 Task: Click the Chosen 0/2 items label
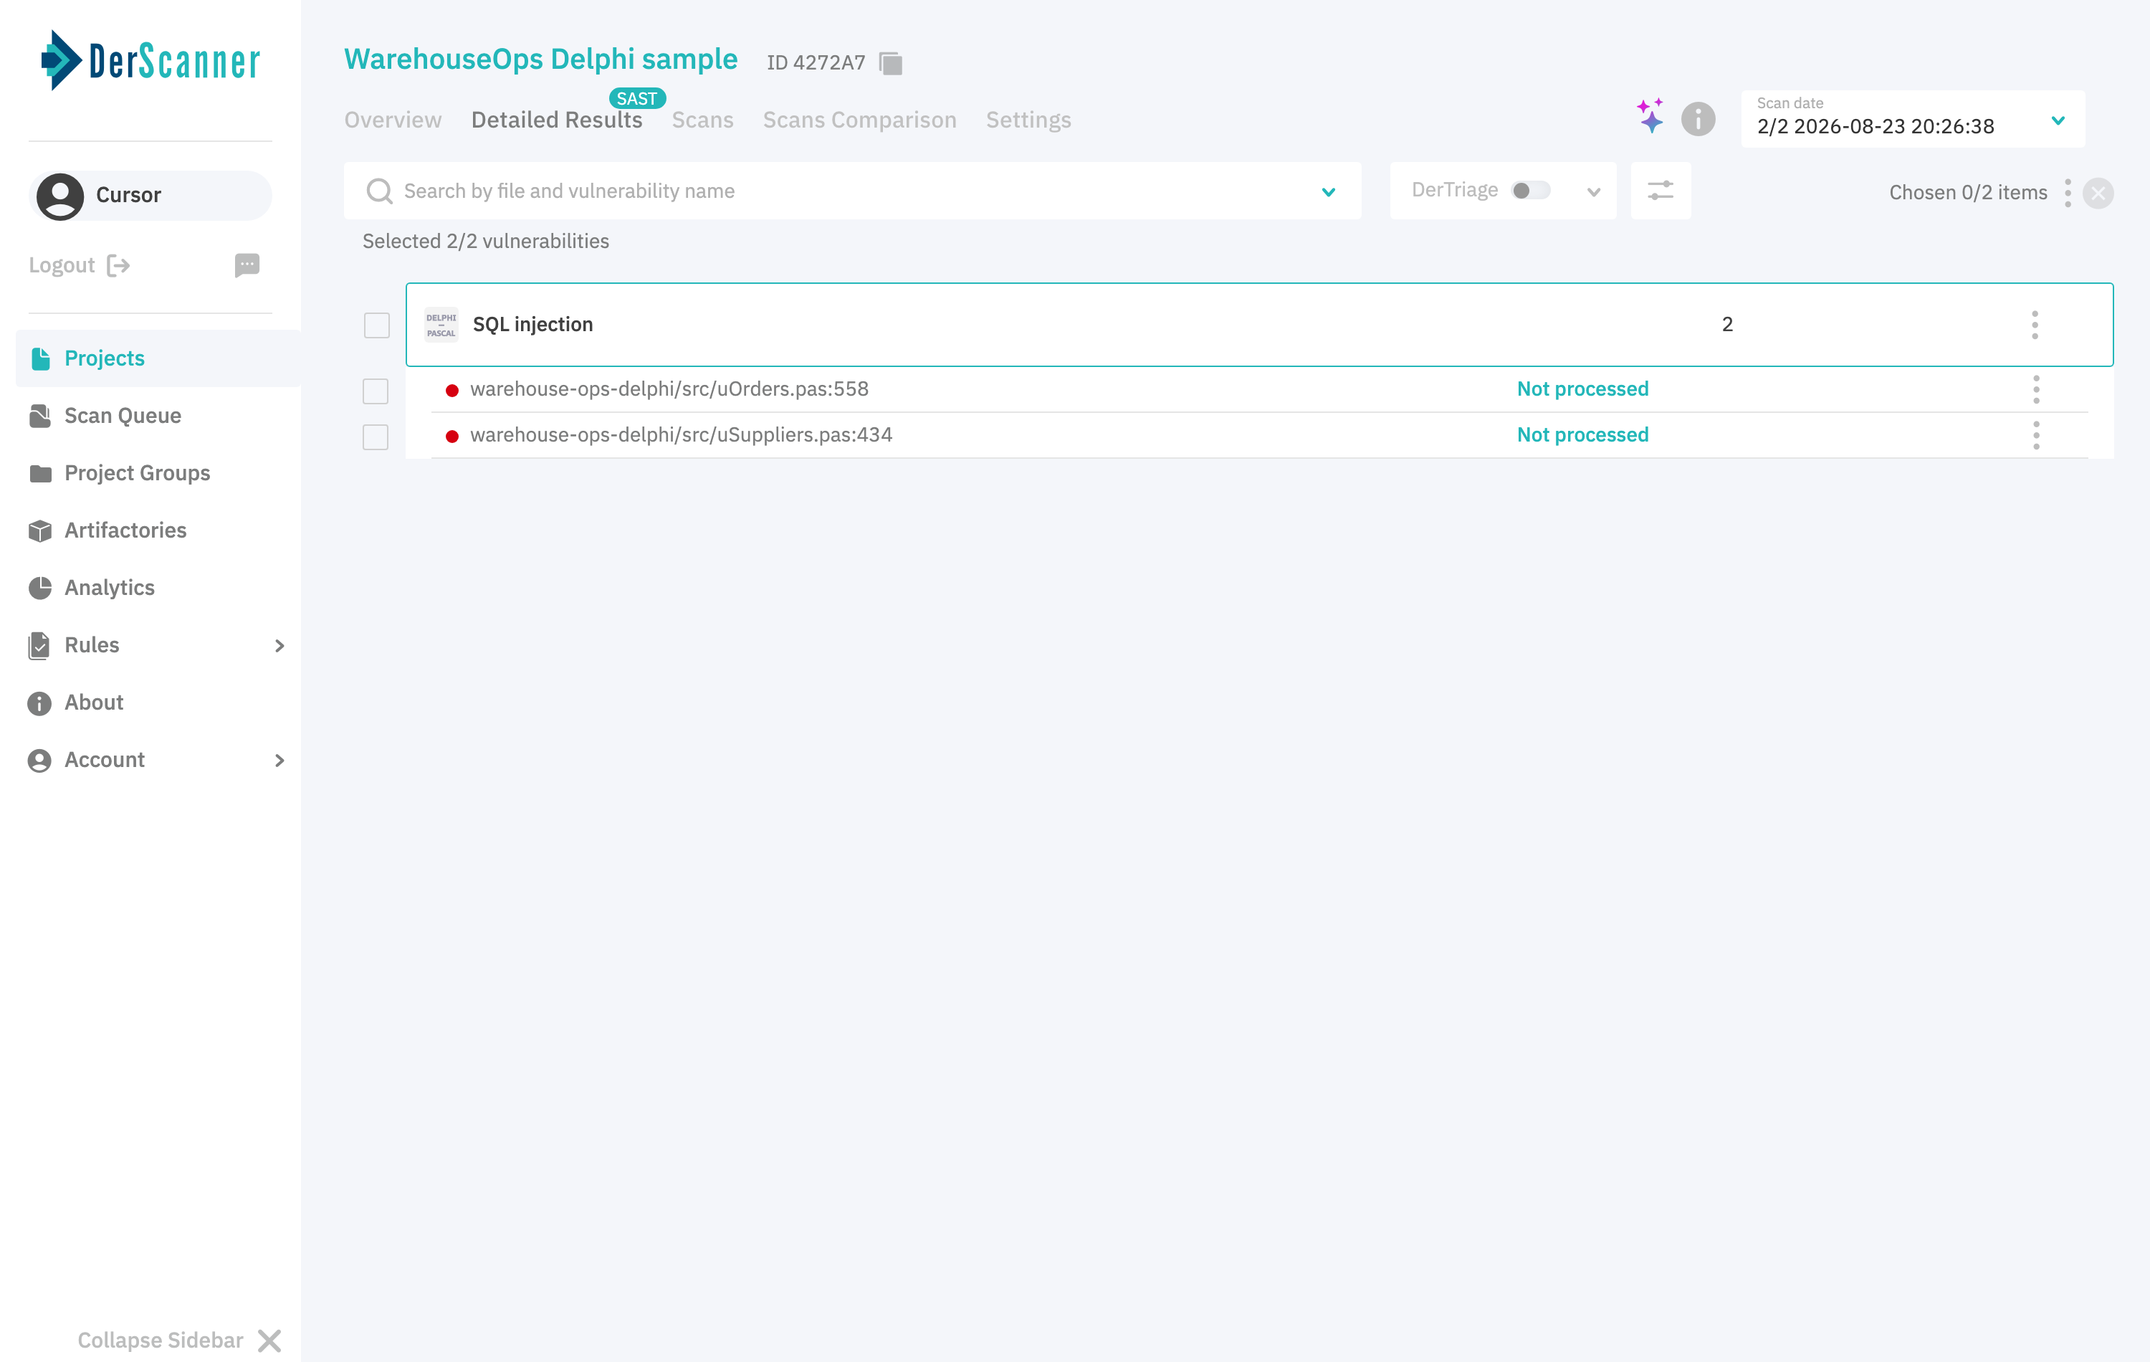click(x=1968, y=193)
